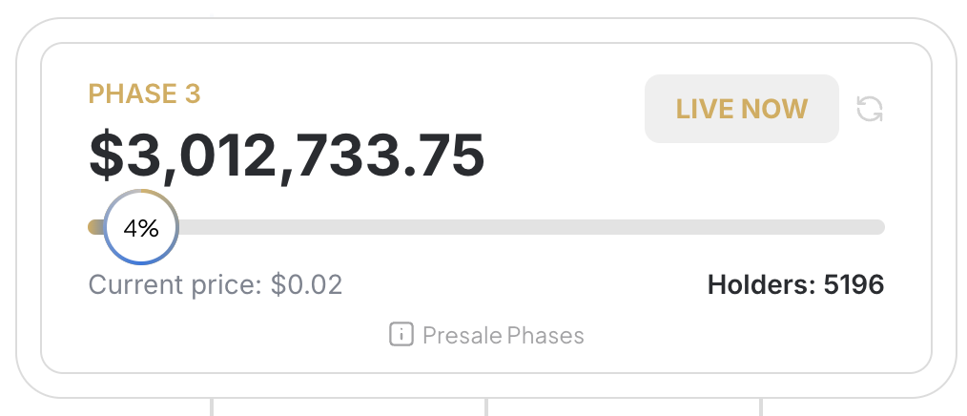Image resolution: width=967 pixels, height=416 pixels.
Task: Click the gold filled start of progress bar
Action: coord(95,227)
